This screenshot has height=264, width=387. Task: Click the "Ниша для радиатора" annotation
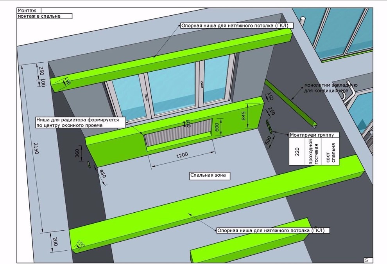[x=80, y=123]
